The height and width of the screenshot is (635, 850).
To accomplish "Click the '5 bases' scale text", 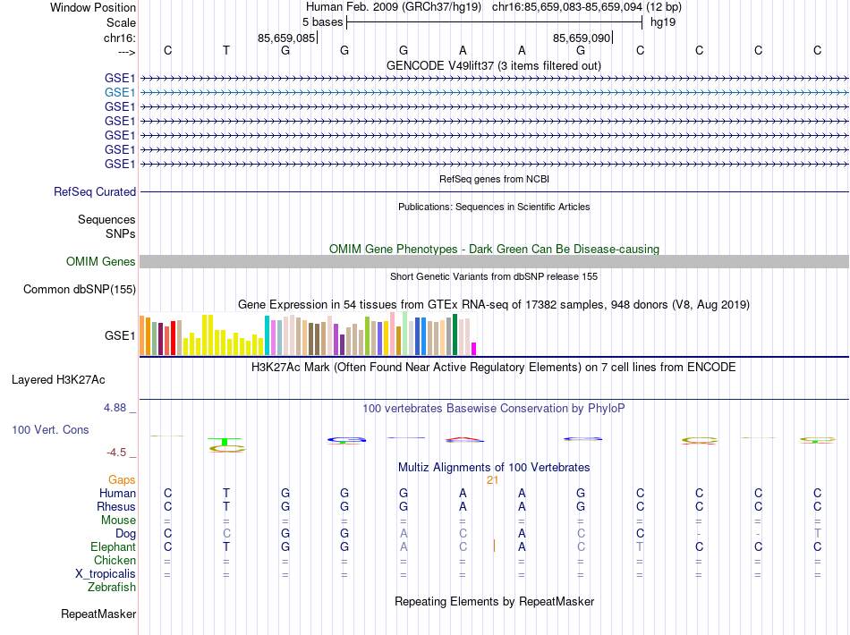I will [x=322, y=22].
